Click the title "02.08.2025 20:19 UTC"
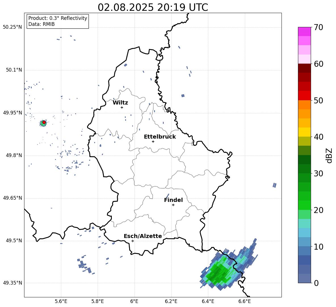This screenshot has height=307, width=336. [153, 7]
